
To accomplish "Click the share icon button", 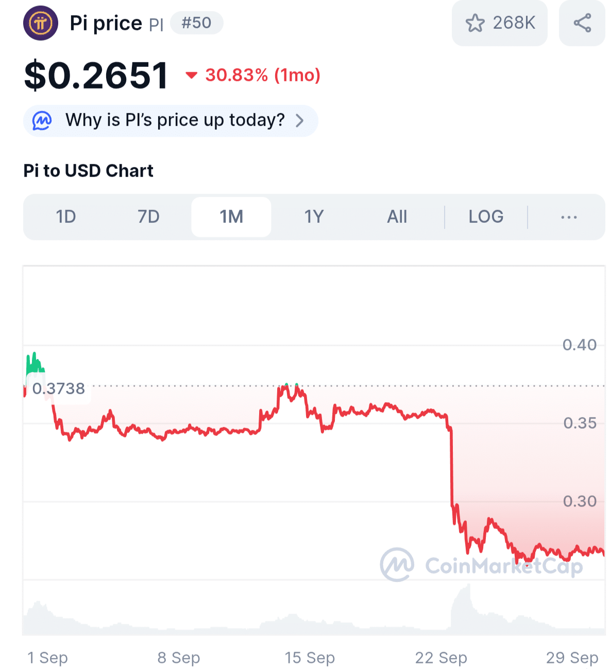I will 582,23.
